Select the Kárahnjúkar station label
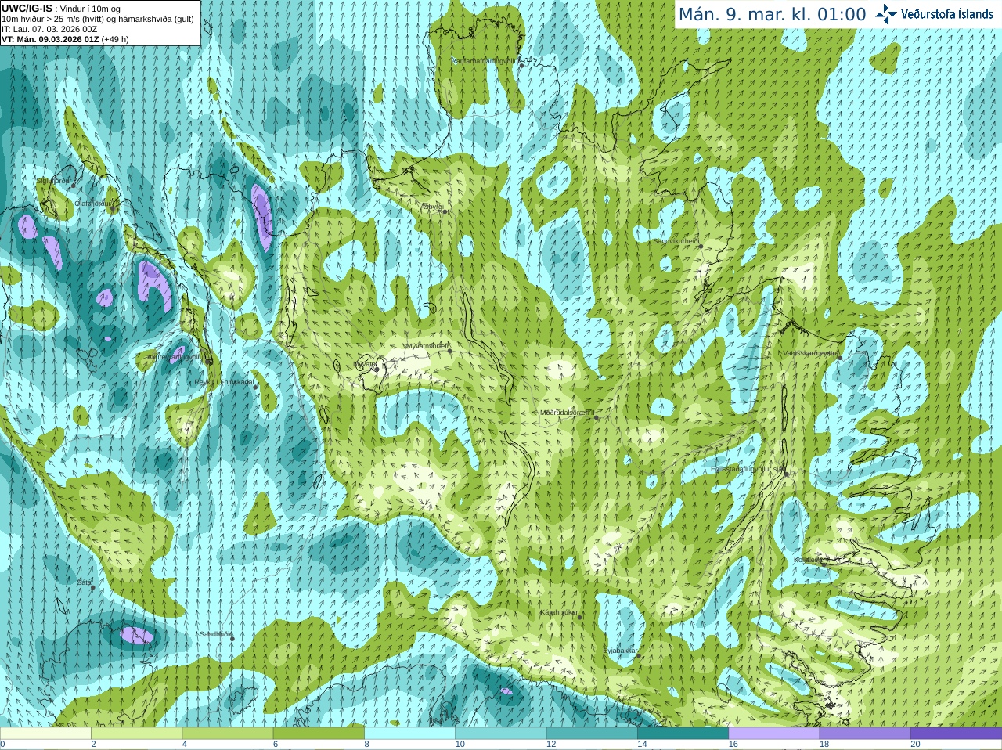The height and width of the screenshot is (750, 1002). point(559,612)
